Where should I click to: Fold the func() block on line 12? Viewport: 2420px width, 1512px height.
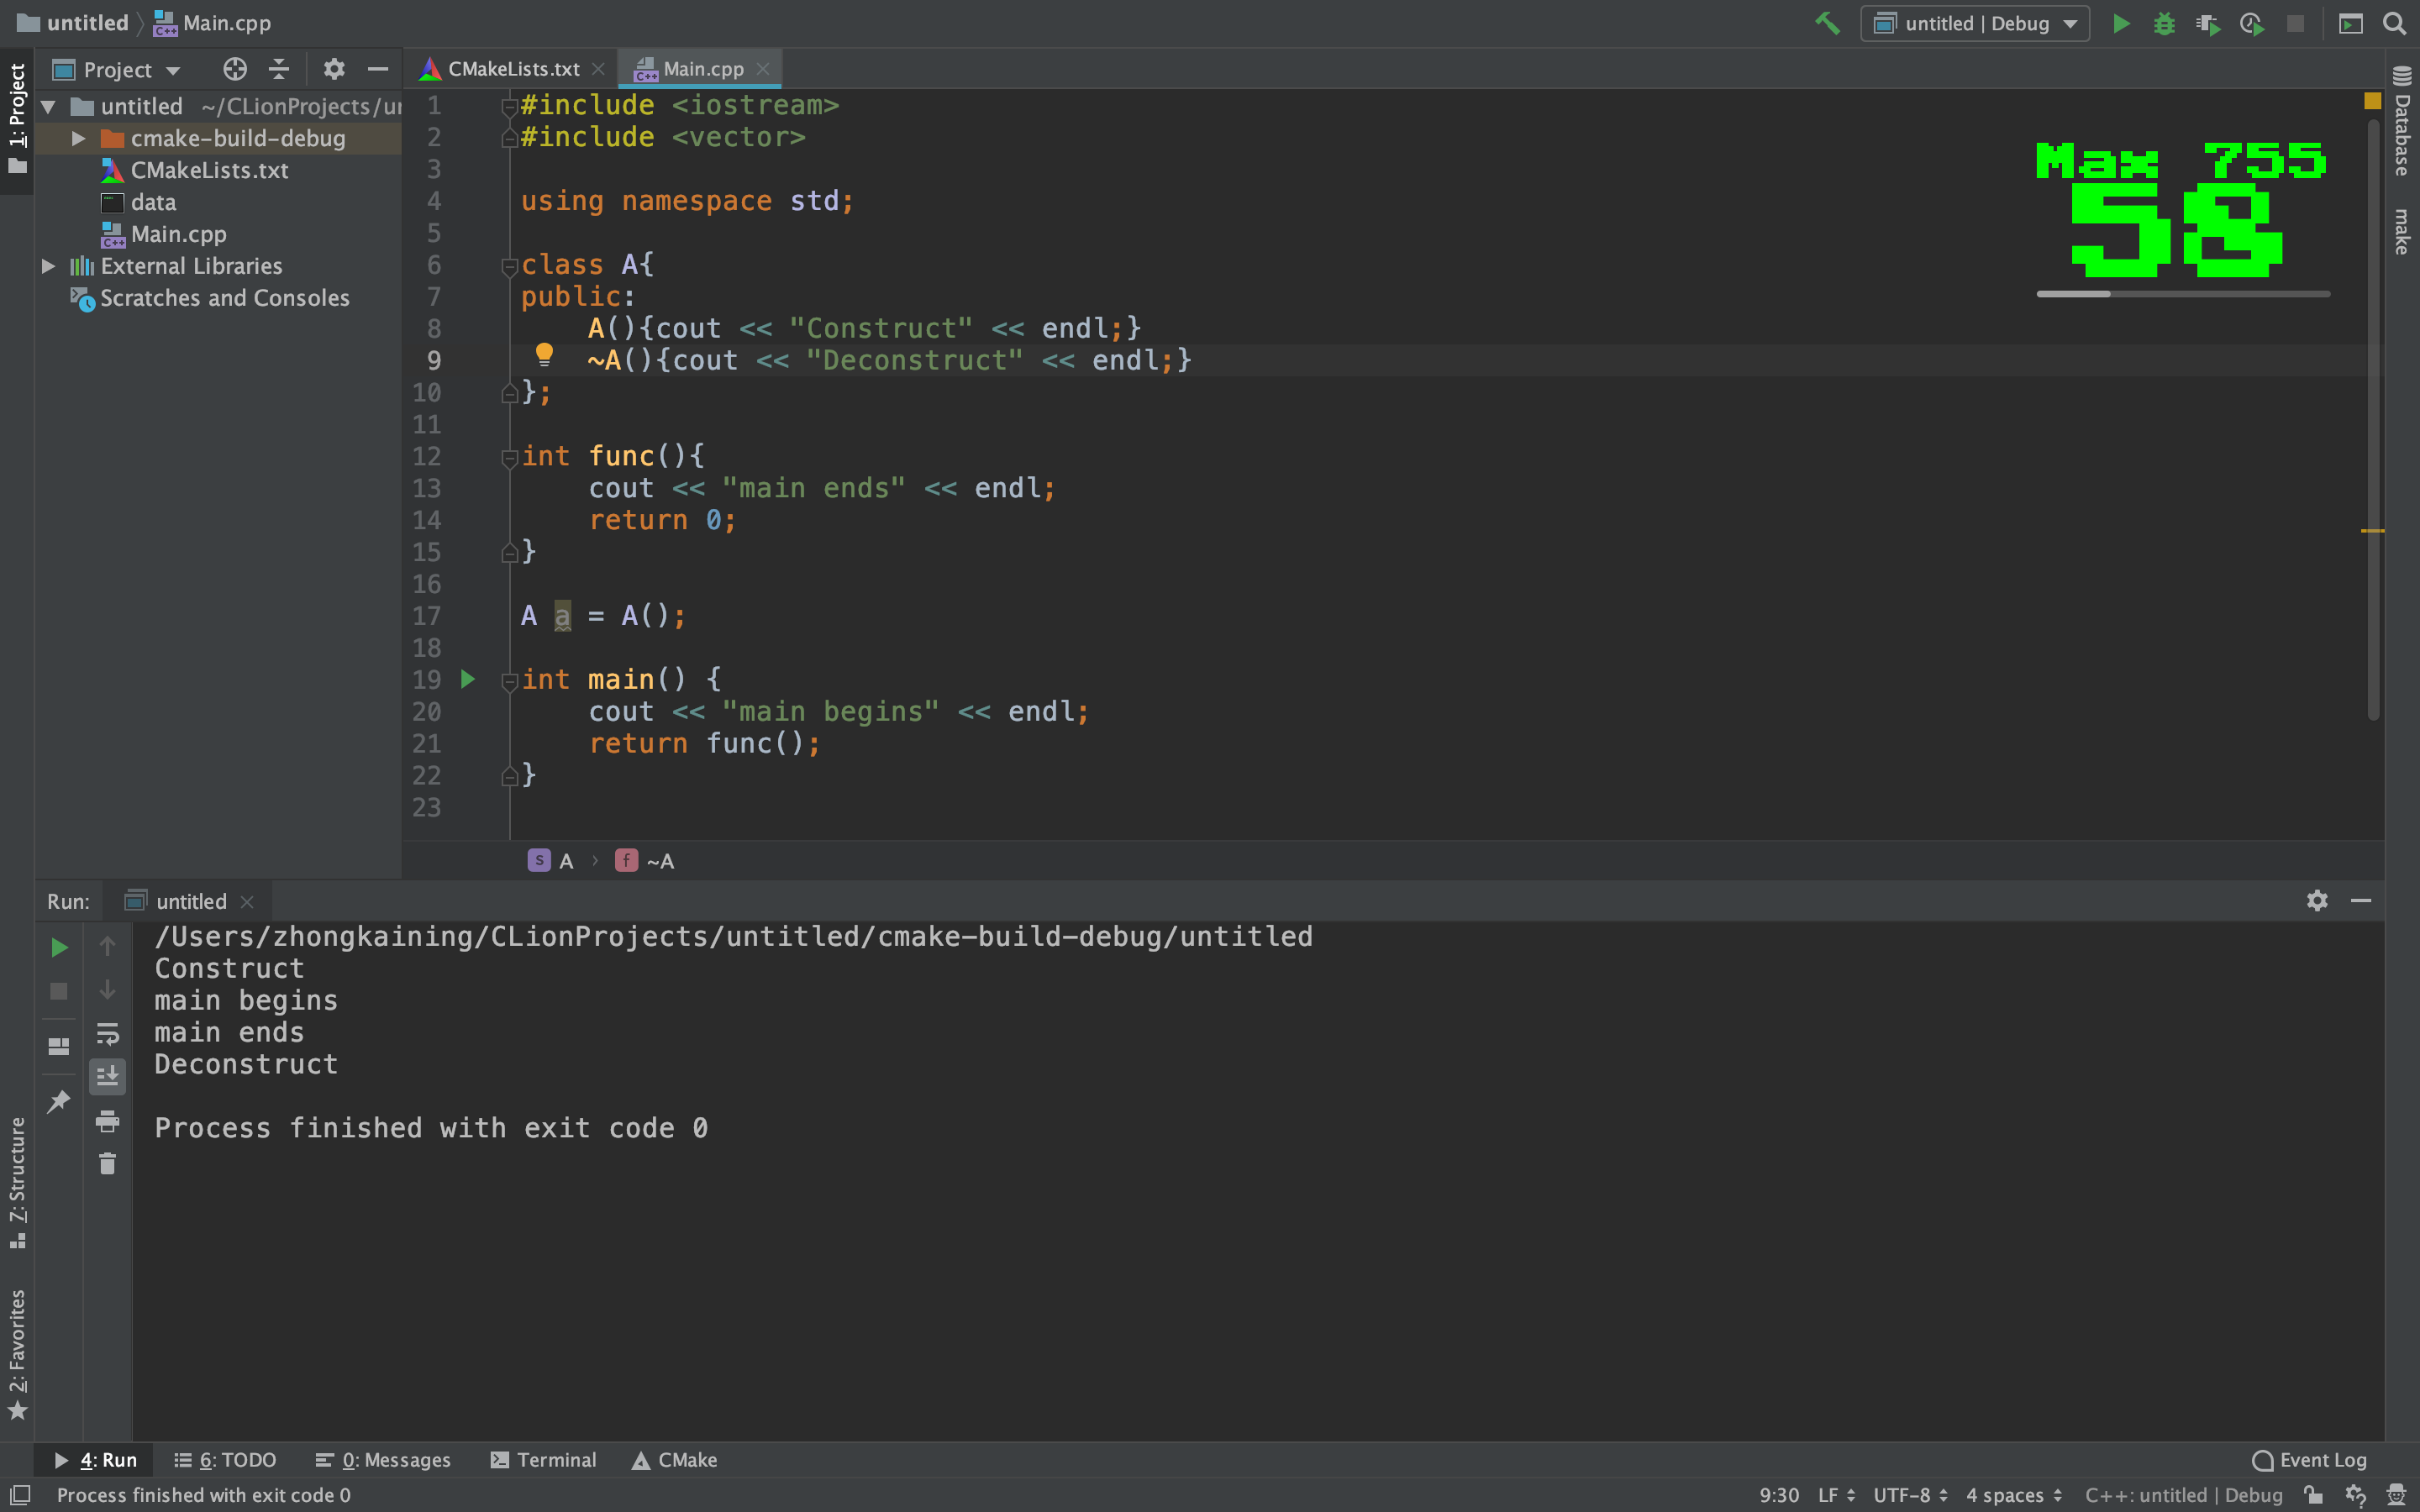click(509, 458)
